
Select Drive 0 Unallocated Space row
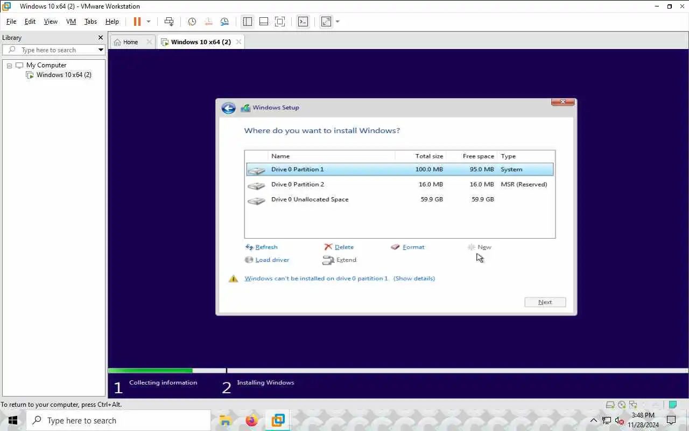tap(400, 199)
